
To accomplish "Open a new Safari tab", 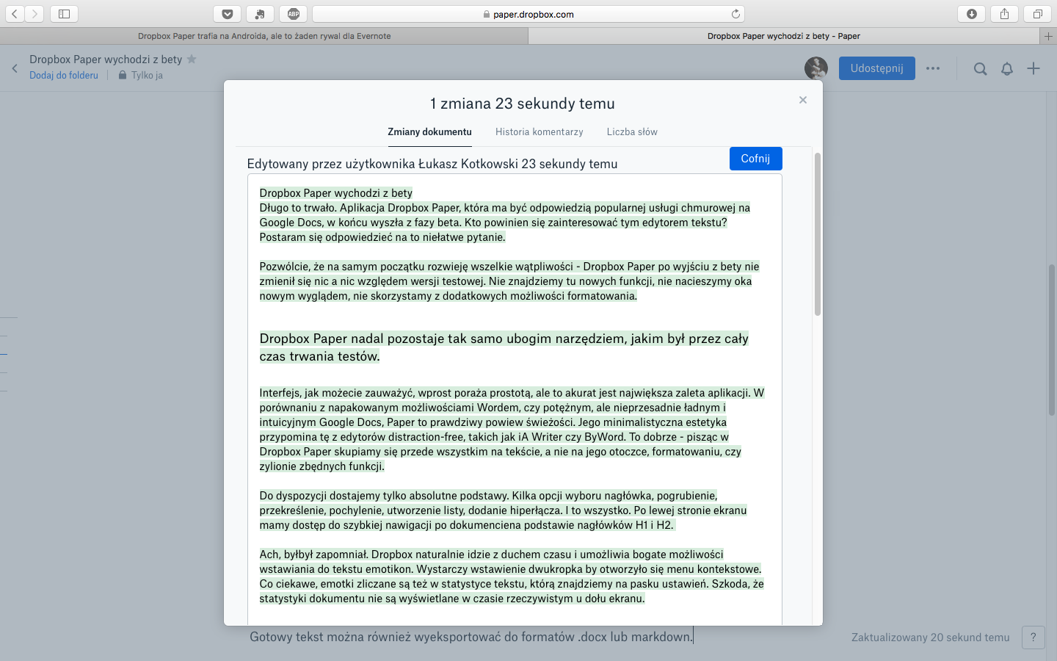I will 1048,36.
